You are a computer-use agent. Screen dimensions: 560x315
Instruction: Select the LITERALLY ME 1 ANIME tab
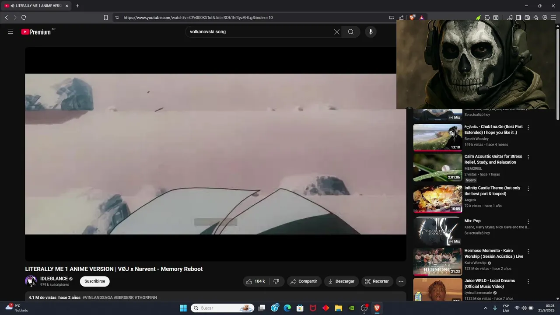coord(37,6)
